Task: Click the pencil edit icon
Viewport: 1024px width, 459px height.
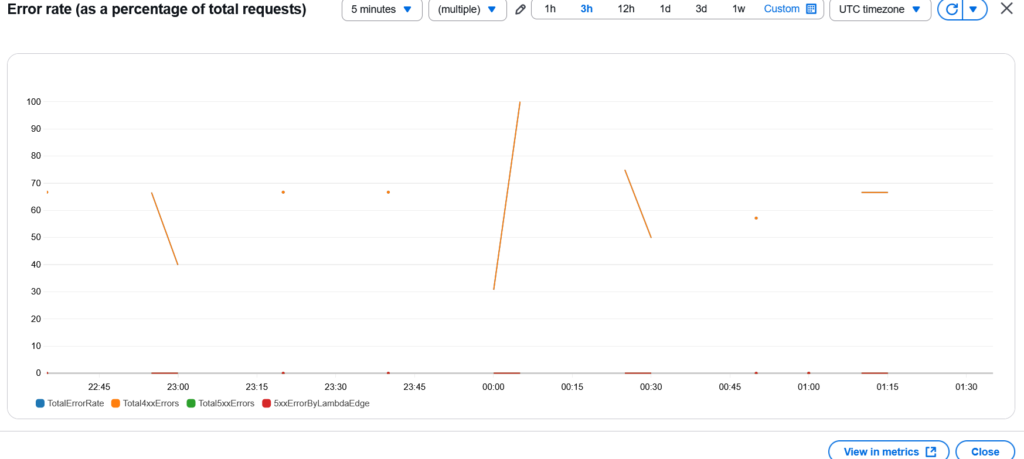Action: click(x=520, y=9)
